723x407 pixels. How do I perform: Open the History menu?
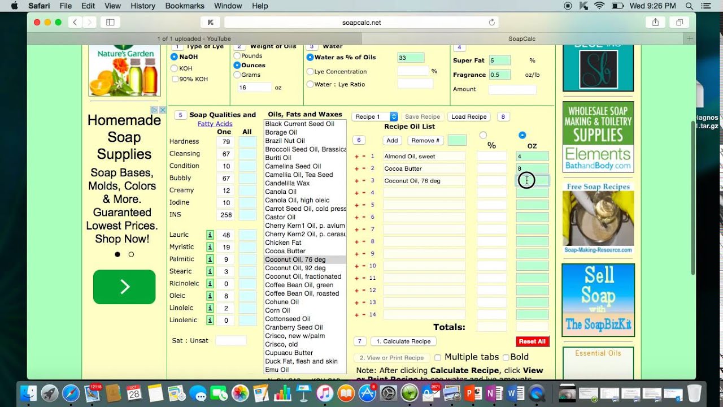point(143,6)
